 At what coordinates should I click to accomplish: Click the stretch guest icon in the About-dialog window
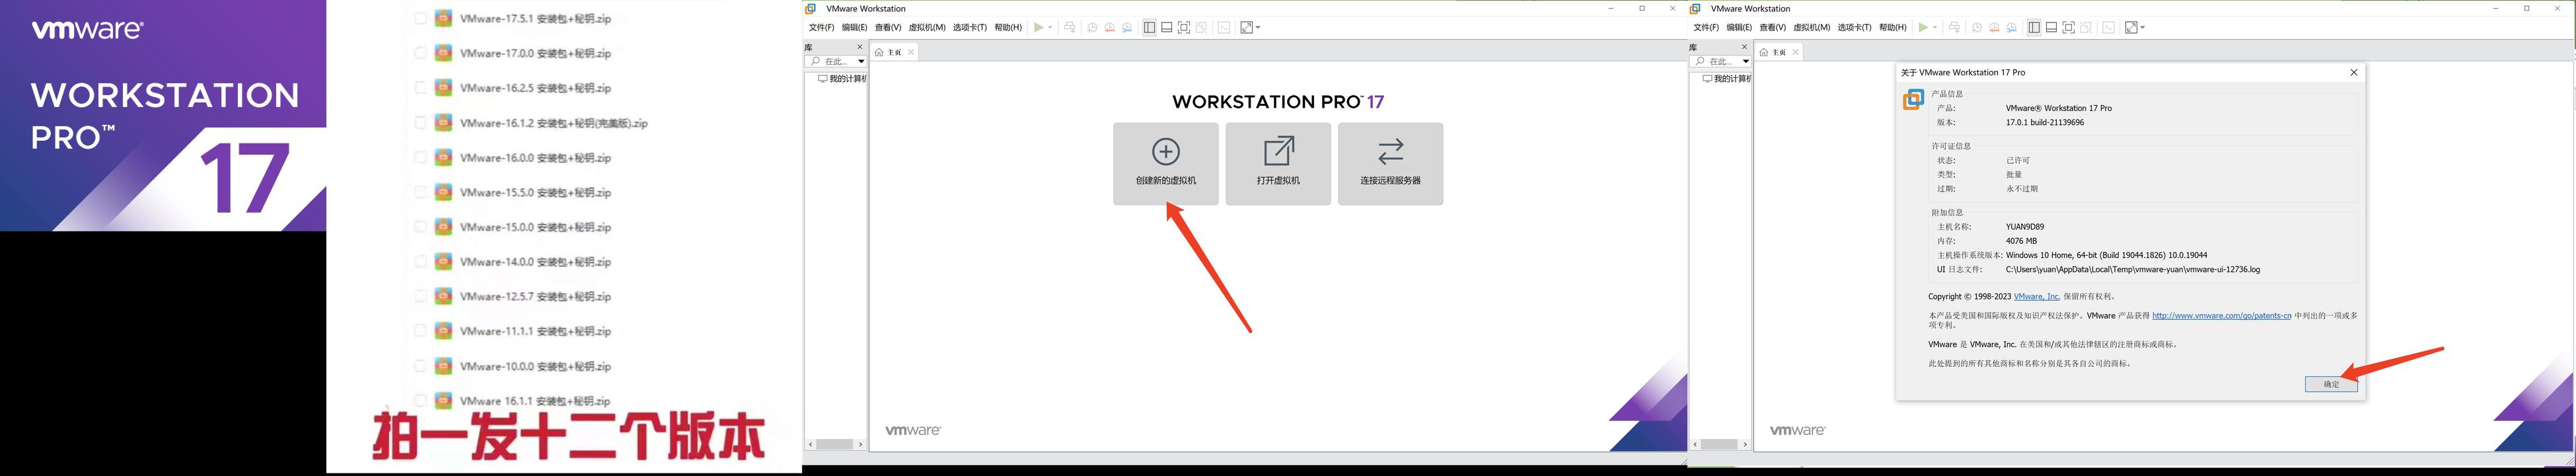pos(2132,27)
